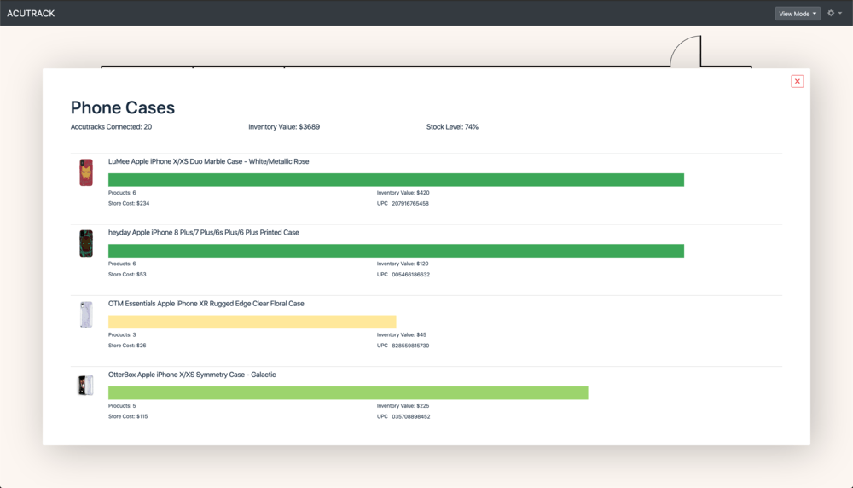This screenshot has width=853, height=488.
Task: Click Products: 3 under OTM Essentials
Action: (122, 334)
